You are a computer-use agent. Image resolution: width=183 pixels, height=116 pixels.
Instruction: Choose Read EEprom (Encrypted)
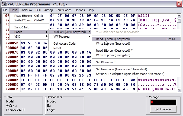click(136, 39)
